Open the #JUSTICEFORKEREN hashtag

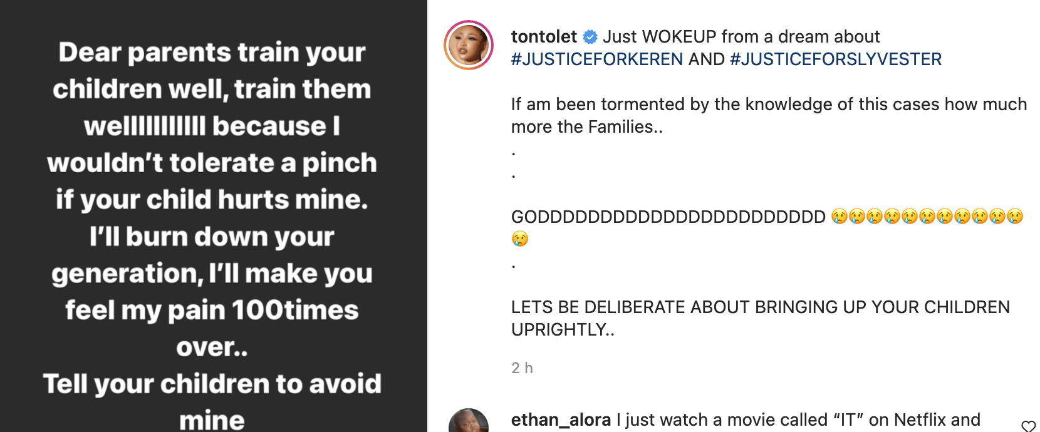click(x=597, y=59)
